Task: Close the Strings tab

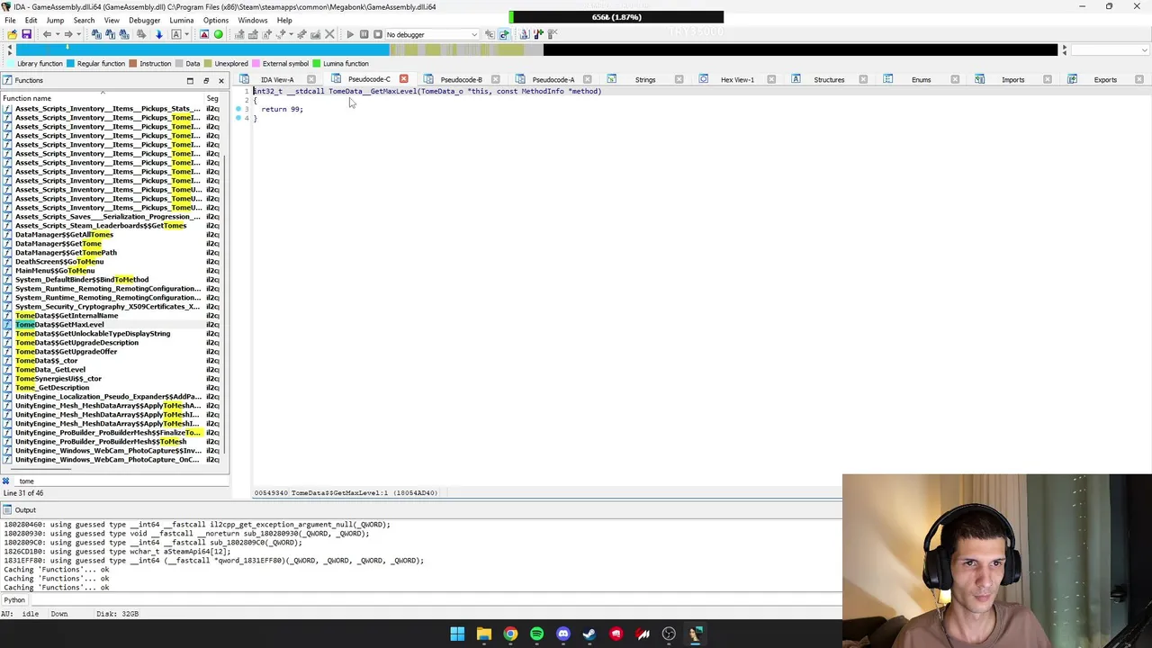Action: point(679,79)
